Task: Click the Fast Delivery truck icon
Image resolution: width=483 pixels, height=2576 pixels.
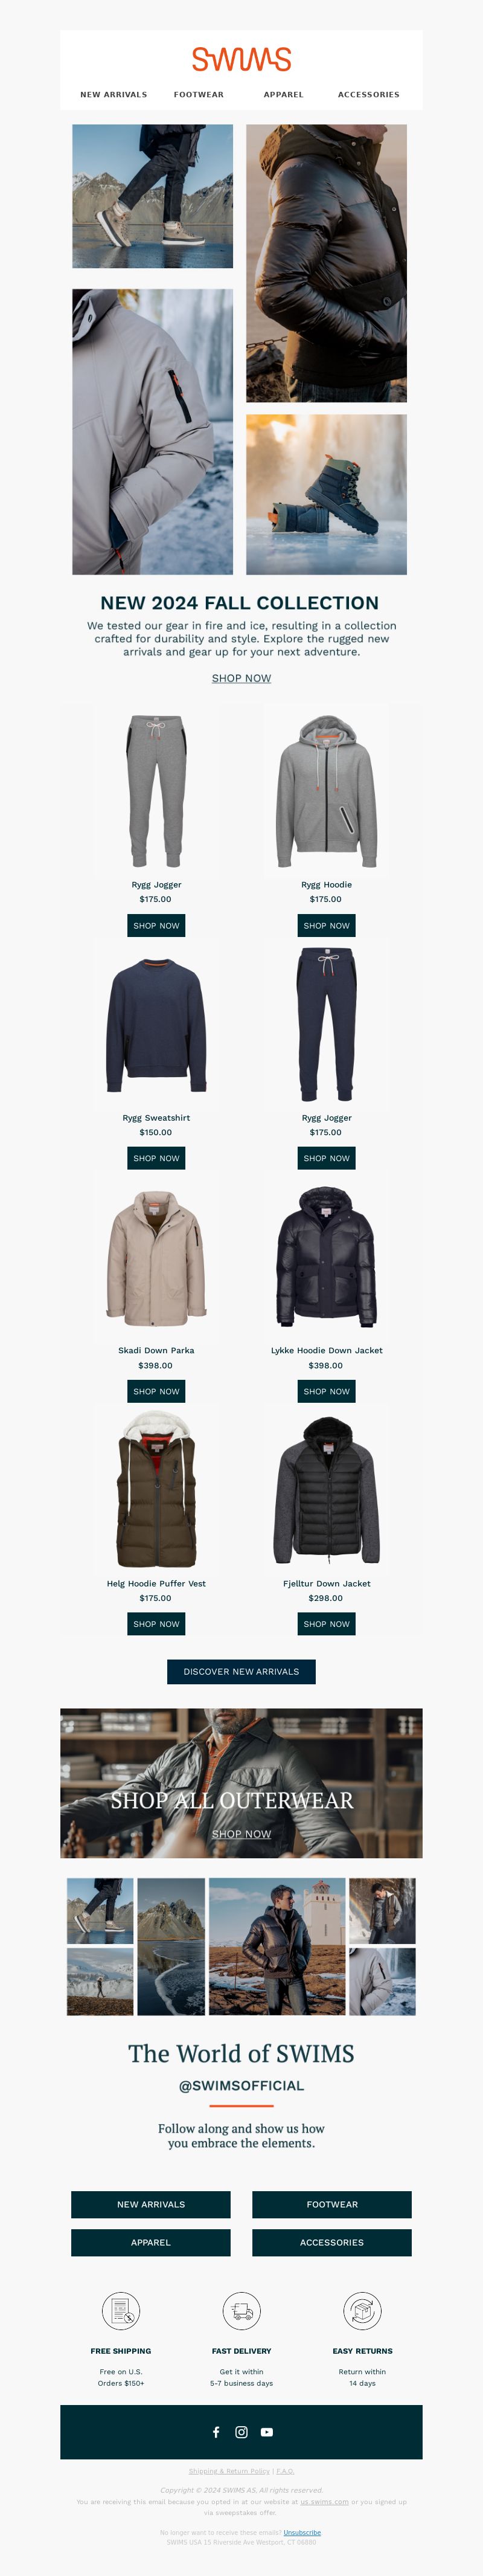Action: (x=241, y=2310)
